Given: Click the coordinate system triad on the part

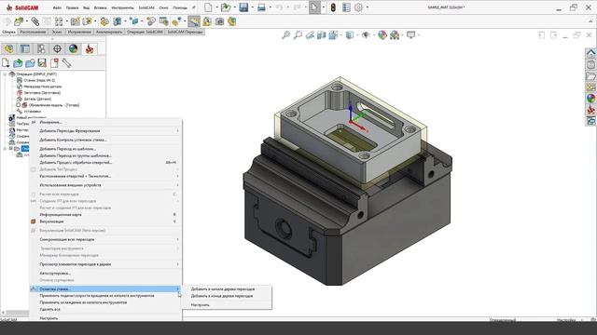Looking at the screenshot, I should 357,118.
